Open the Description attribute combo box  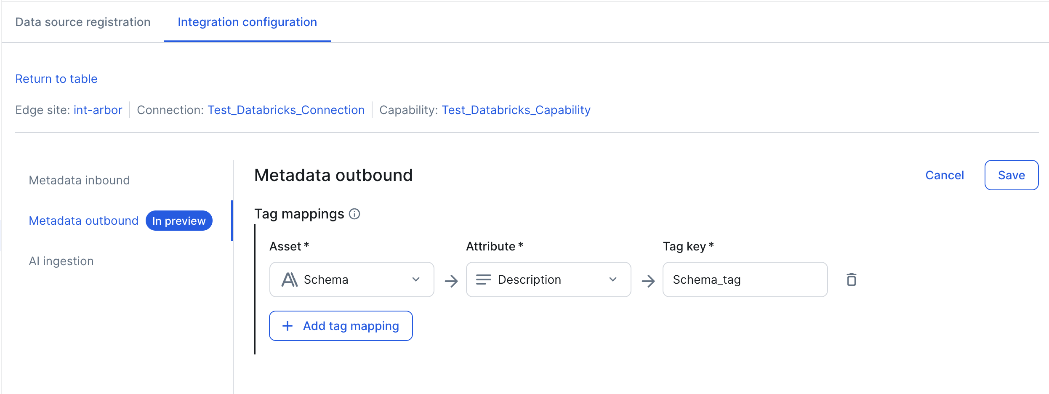[x=548, y=280]
